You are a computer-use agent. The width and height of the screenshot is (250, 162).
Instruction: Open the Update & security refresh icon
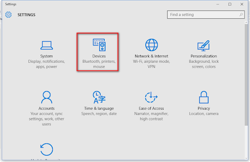click(46, 149)
